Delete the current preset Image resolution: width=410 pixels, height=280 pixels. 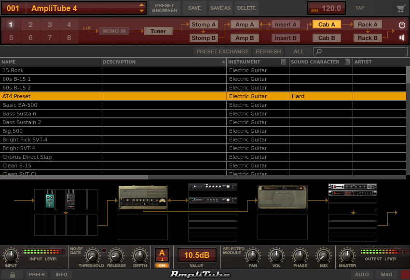pos(246,8)
